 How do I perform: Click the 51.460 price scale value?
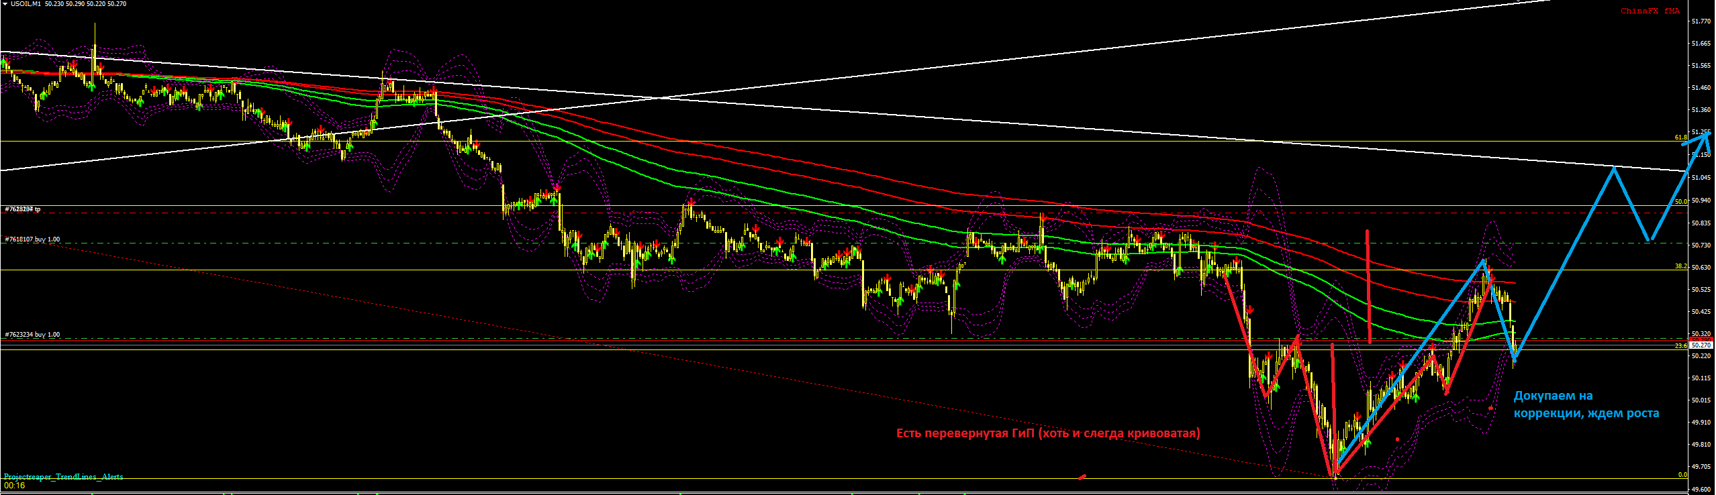pyautogui.click(x=1701, y=88)
